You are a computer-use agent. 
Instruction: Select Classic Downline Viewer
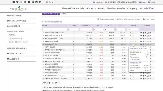pos(19,42)
